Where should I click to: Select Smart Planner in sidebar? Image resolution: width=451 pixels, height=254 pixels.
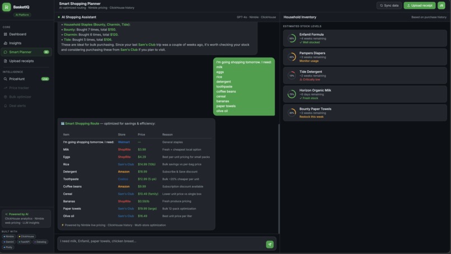click(26, 52)
